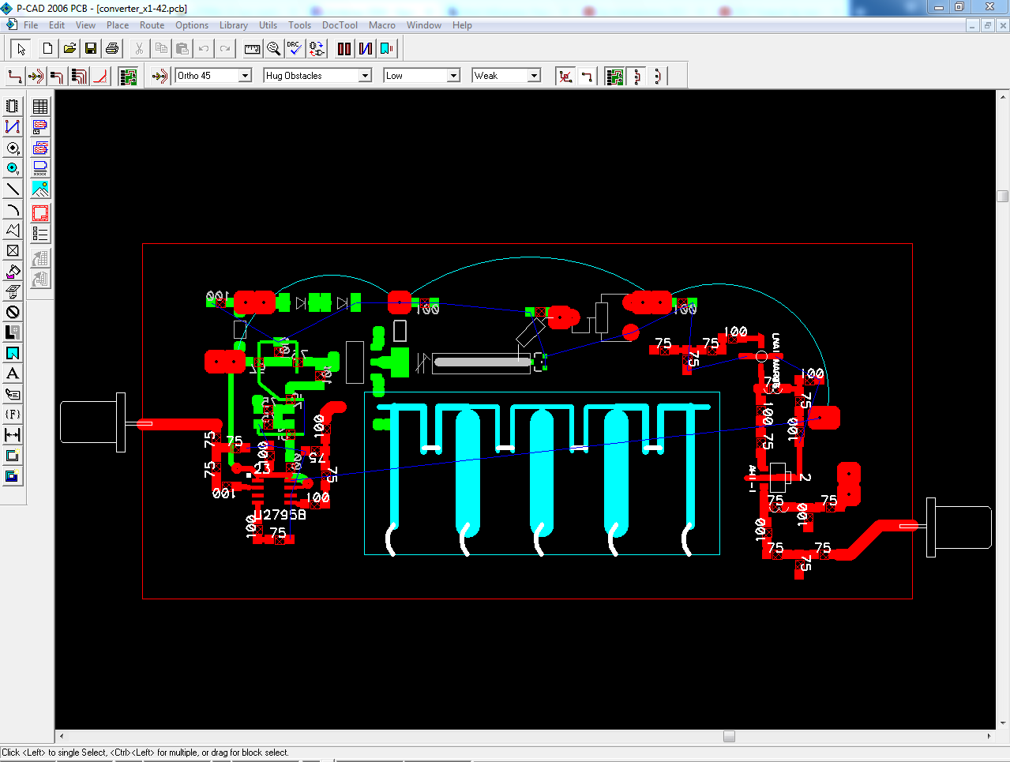
Task: Select the Place Component tool
Action: click(x=13, y=106)
